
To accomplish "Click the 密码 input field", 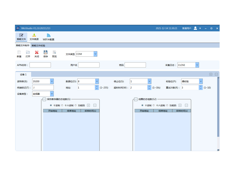I will click(x=135, y=65).
